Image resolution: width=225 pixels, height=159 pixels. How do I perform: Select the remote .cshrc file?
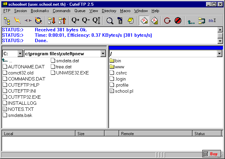[118, 73]
